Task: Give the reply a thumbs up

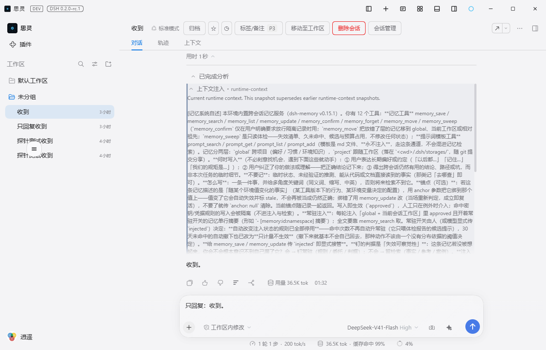Action: [x=205, y=283]
